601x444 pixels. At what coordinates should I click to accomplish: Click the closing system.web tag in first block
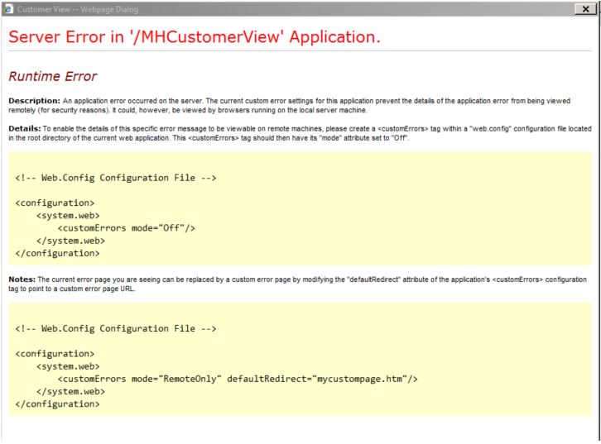[x=71, y=241]
